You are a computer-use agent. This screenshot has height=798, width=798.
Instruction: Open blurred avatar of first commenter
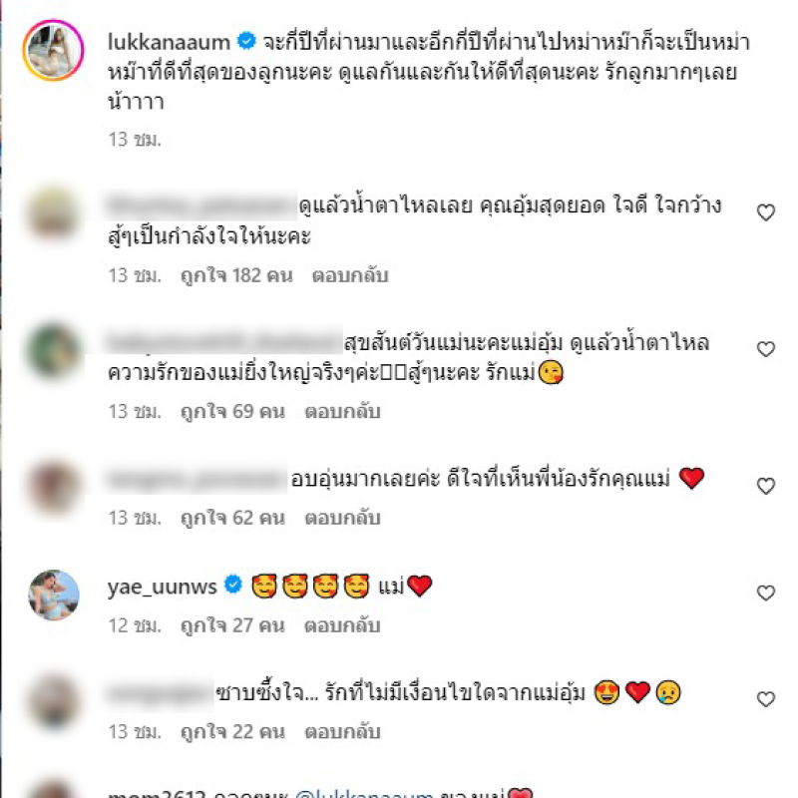click(54, 212)
